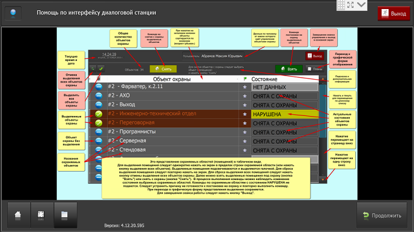Click the yellow НАРУШЕНА status cell
This screenshot has width=414, height=232.
coord(284,114)
